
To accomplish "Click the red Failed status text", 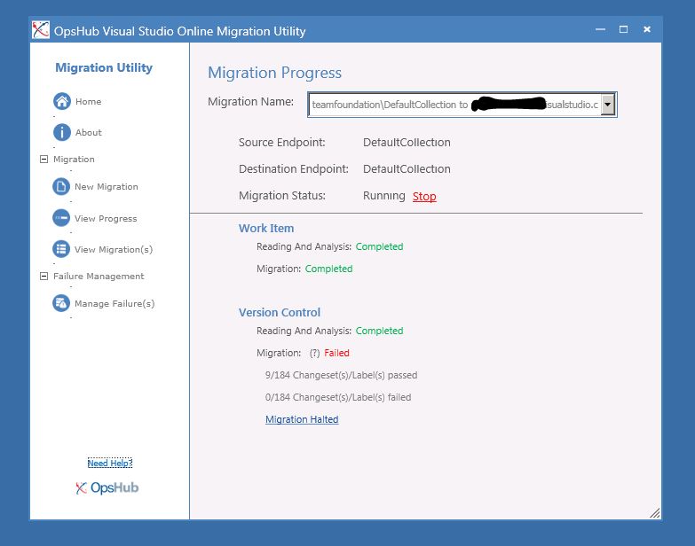I will pyautogui.click(x=336, y=353).
